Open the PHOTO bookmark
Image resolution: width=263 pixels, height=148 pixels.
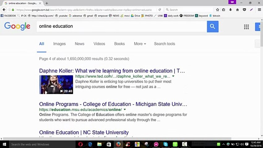click(147, 16)
